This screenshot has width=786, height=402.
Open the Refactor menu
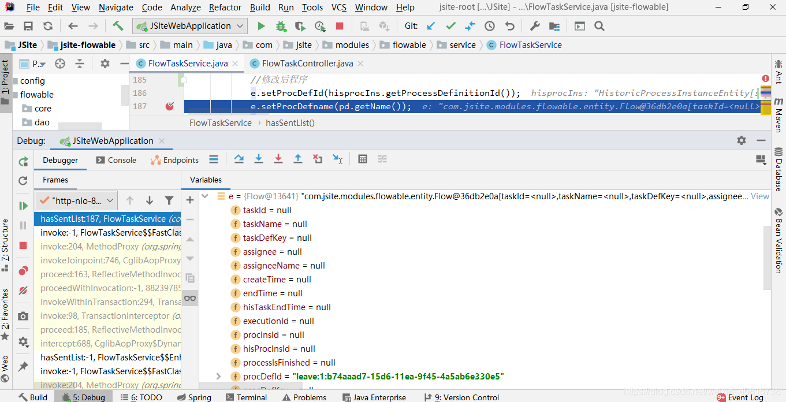click(225, 8)
